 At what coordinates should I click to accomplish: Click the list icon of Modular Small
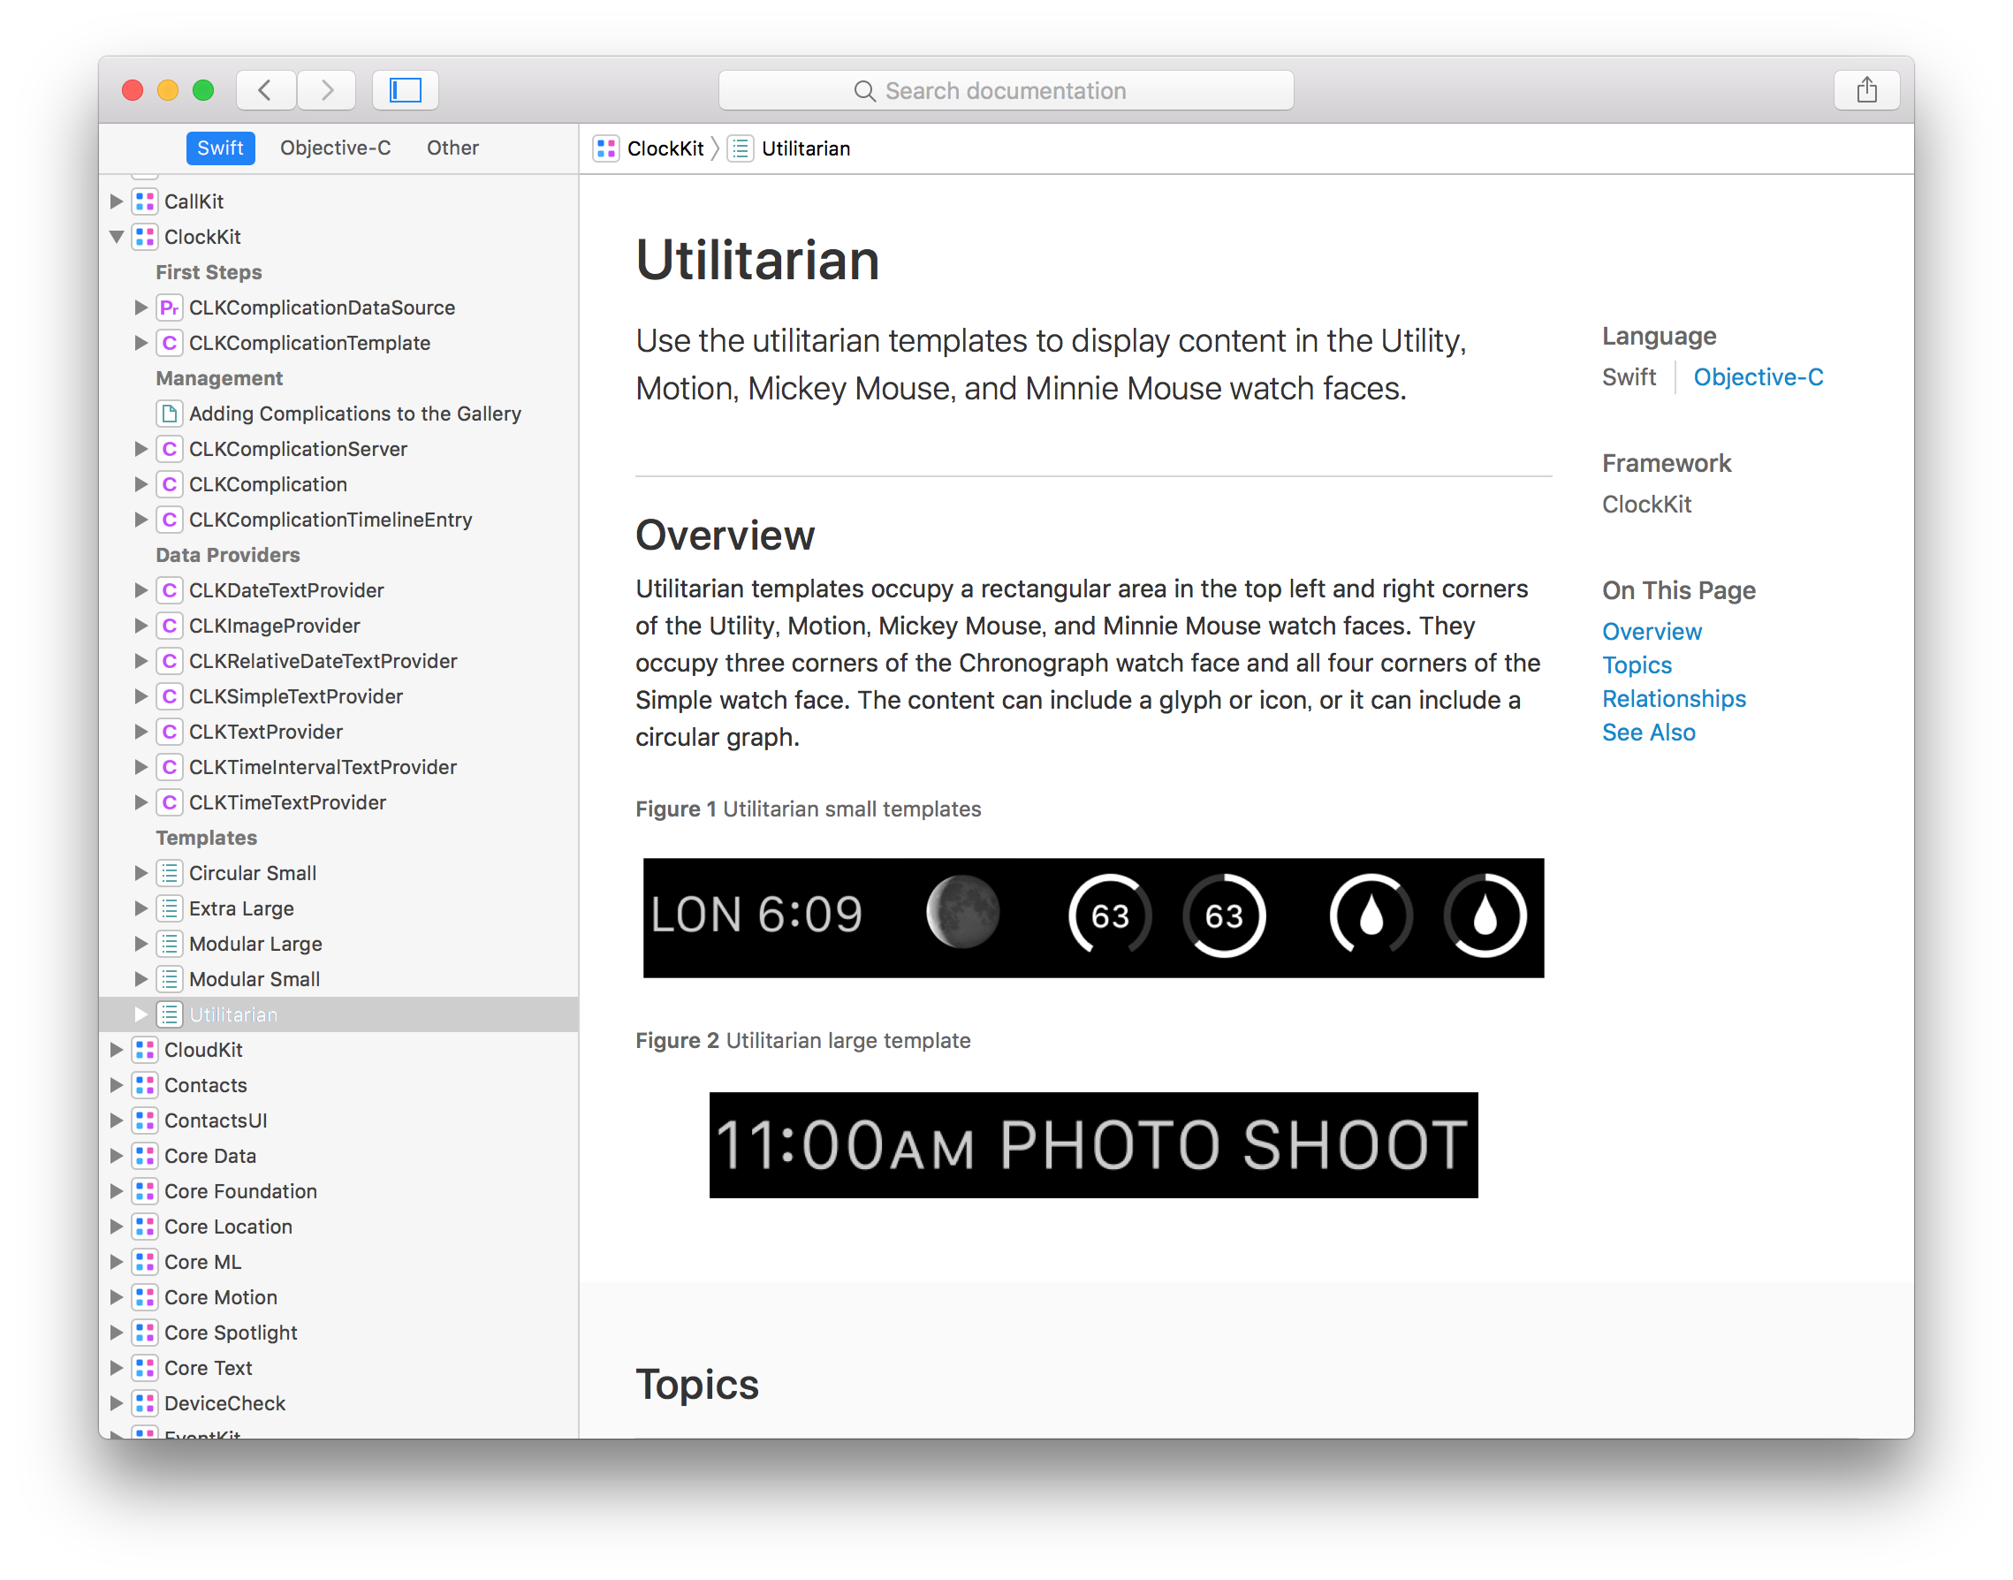tap(170, 979)
